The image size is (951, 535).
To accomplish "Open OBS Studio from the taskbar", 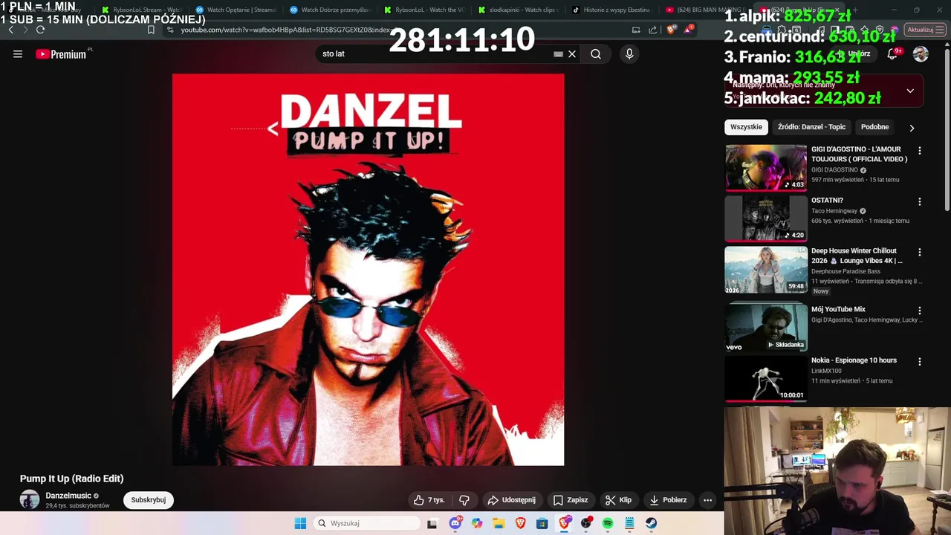I will point(586,523).
